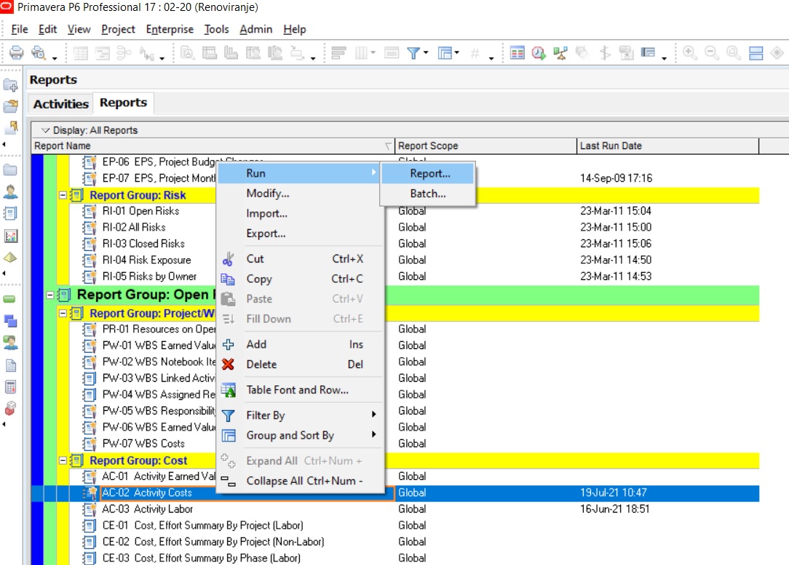This screenshot has height=565, width=789.
Task: Select the PW-07 WBS Costs report
Action: tap(143, 444)
